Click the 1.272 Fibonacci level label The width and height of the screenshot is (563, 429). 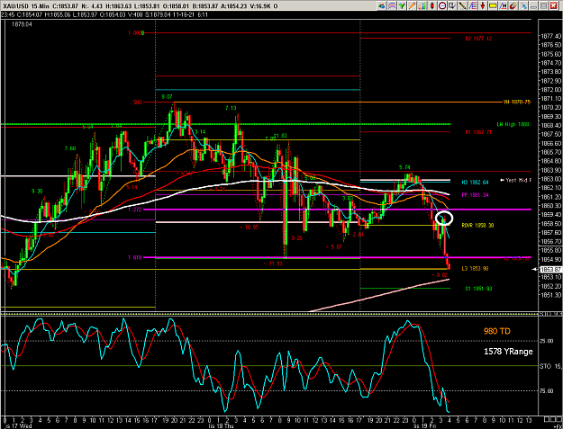pyautogui.click(x=134, y=210)
